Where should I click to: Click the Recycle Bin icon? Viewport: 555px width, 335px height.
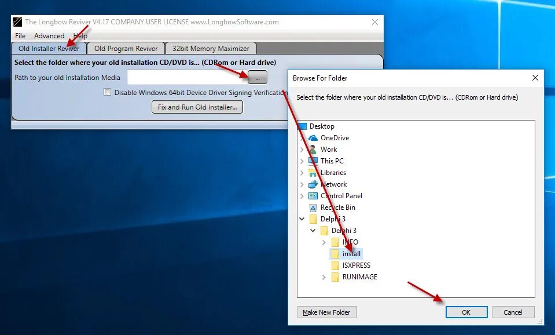click(x=313, y=207)
